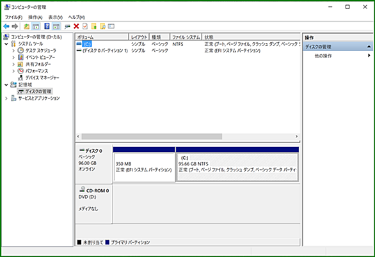Viewport: 375px width, 257px height.
Task: Click NTFS cell in the C: row
Action: pos(178,44)
